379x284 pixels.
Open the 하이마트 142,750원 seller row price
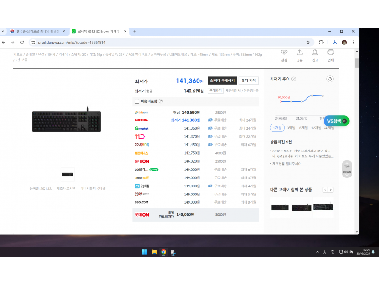[192, 153]
